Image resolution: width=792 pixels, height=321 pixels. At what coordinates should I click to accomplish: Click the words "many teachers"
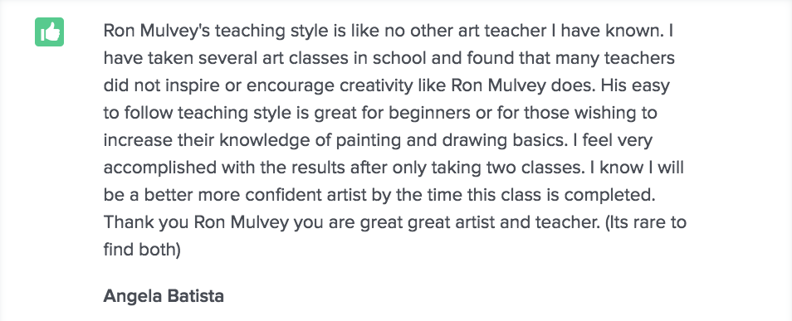click(614, 59)
